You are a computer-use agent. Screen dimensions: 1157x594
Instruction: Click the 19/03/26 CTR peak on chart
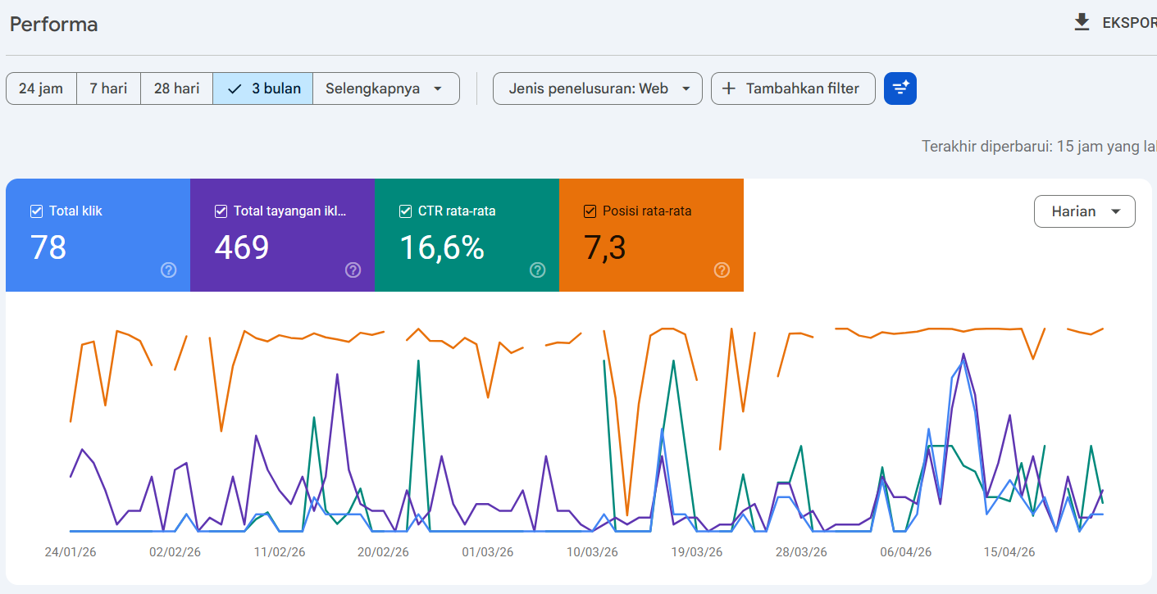(673, 360)
